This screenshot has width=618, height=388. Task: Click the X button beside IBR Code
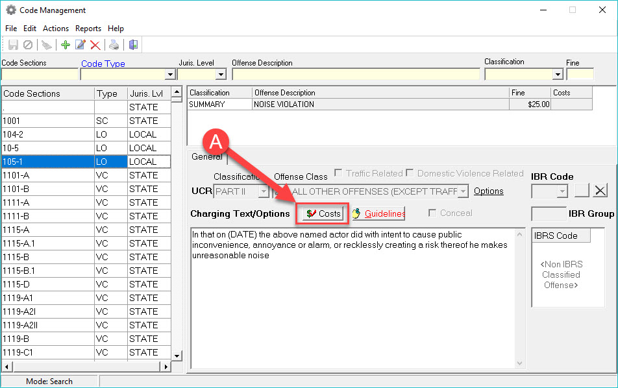tap(600, 191)
